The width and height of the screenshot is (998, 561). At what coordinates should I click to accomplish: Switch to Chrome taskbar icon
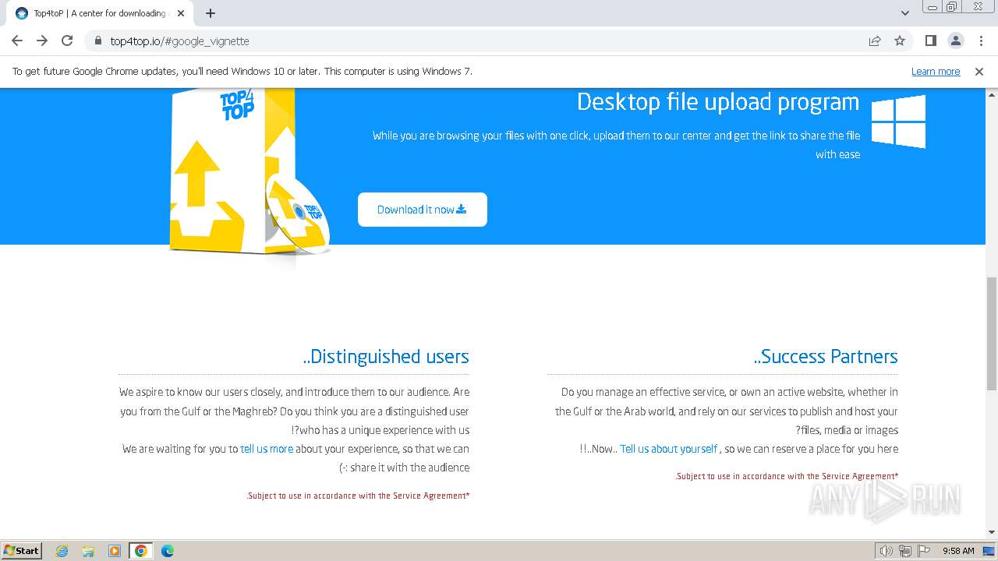[x=141, y=551]
